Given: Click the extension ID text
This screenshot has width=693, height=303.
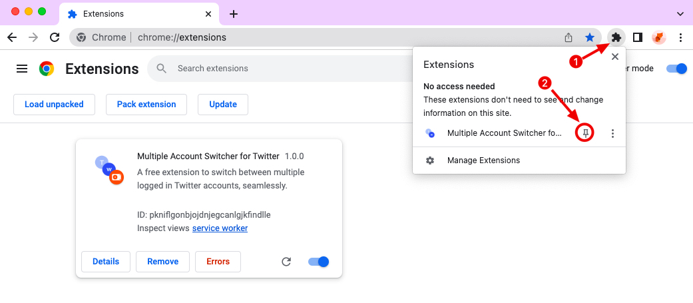Looking at the screenshot, I should click(204, 215).
